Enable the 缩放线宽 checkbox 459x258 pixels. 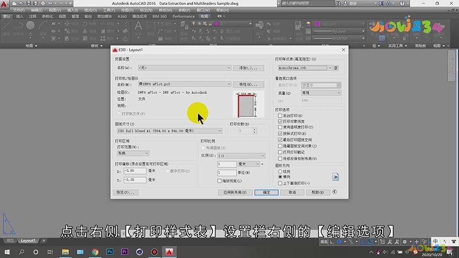pyautogui.click(x=219, y=181)
